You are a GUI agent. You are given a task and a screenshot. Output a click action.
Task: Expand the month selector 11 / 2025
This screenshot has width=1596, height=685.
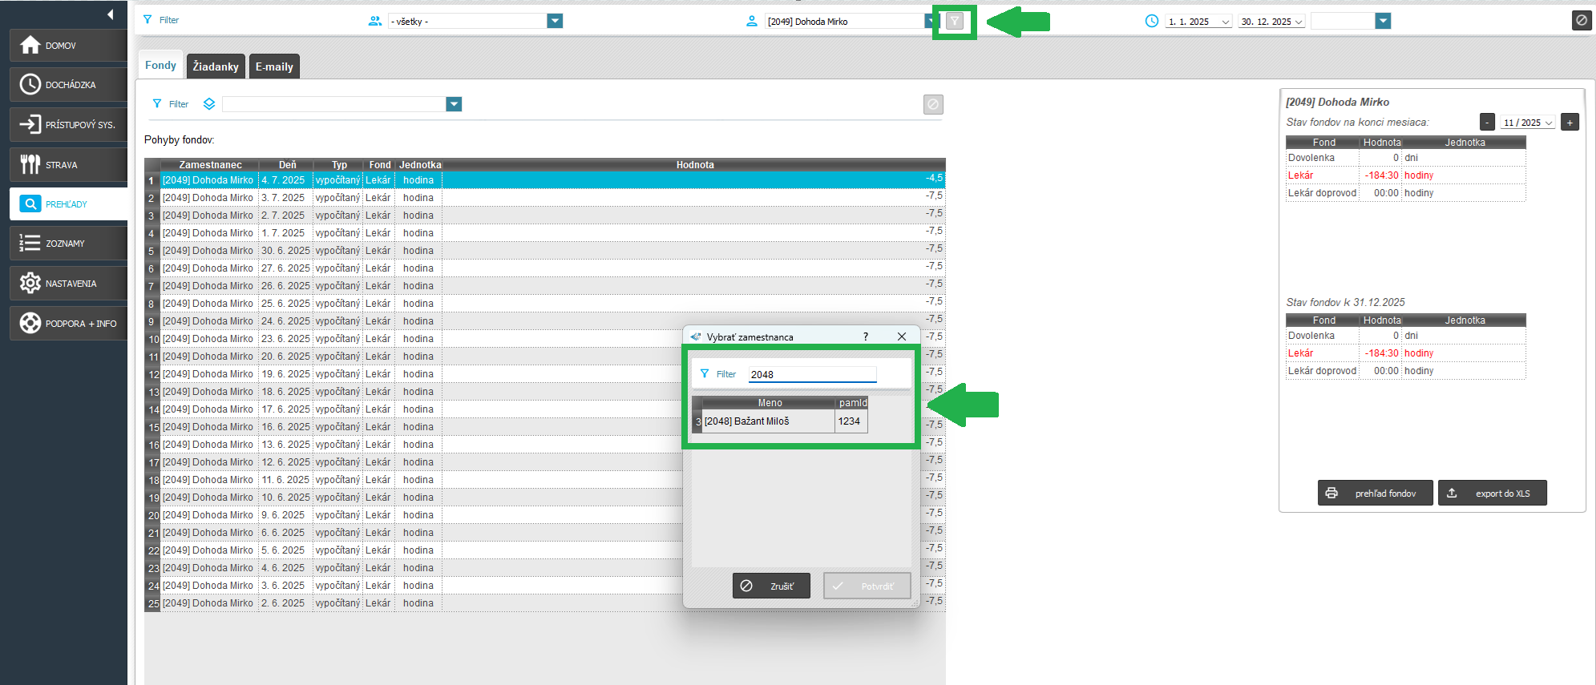tap(1528, 123)
